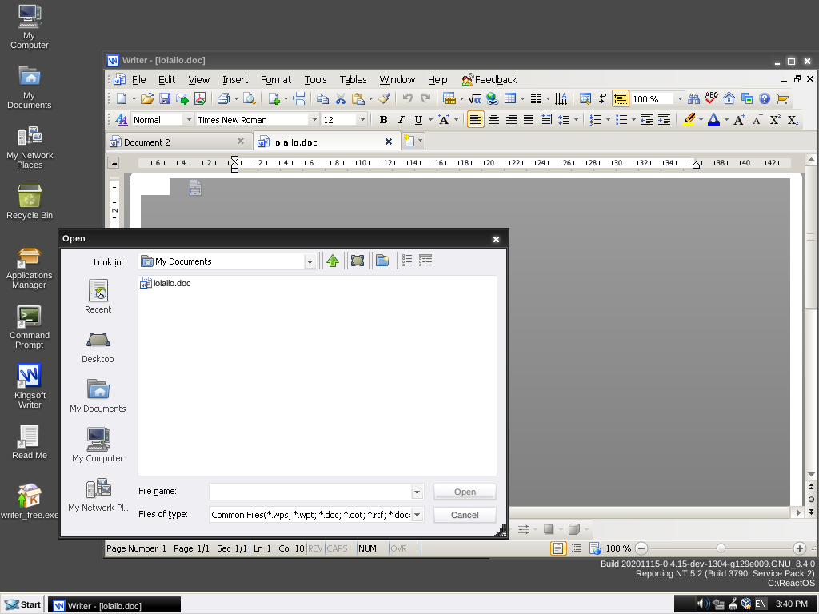The image size is (819, 614).
Task: Click the zoom slider handle
Action: point(721,548)
